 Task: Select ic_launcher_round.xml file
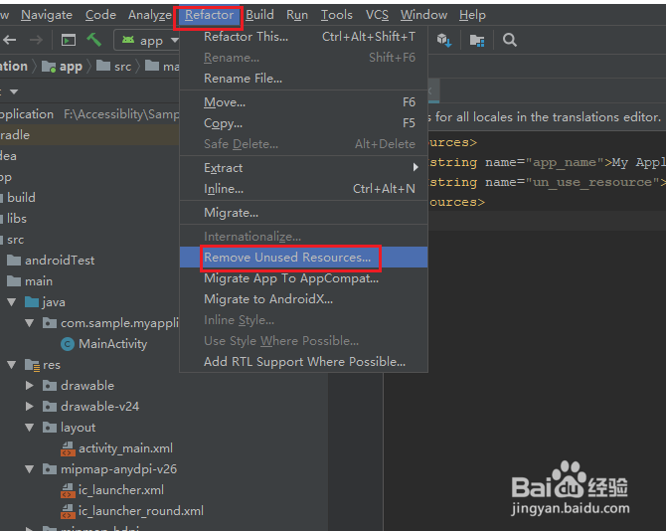[x=140, y=510]
